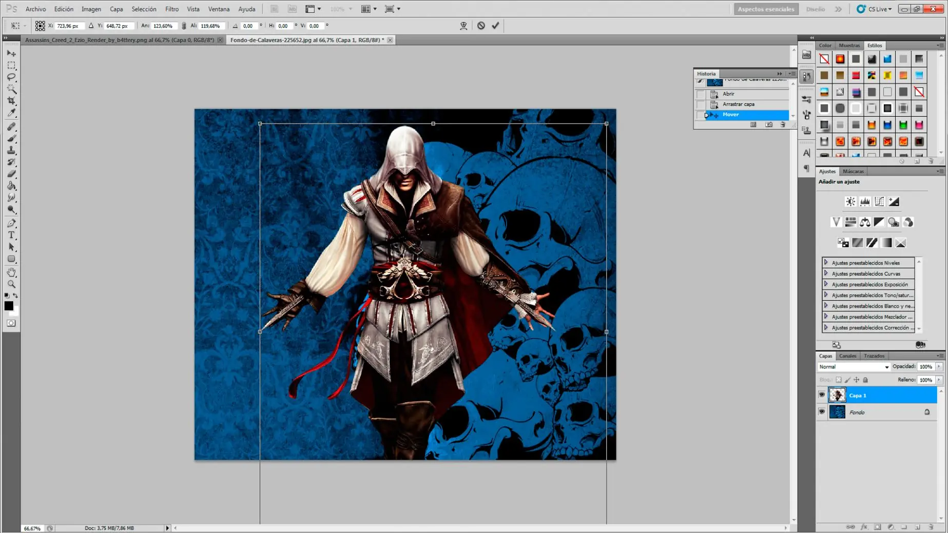
Task: Toggle lock all for layer
Action: (865, 380)
